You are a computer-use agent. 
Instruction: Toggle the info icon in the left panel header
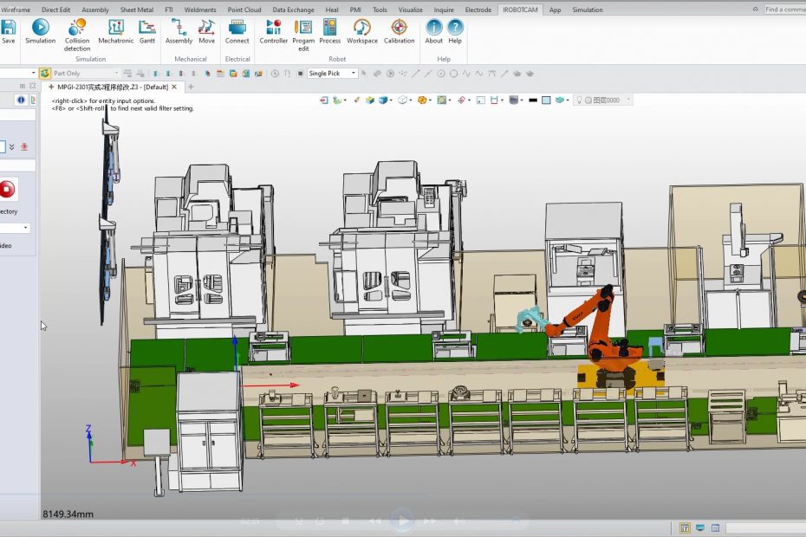tap(21, 100)
